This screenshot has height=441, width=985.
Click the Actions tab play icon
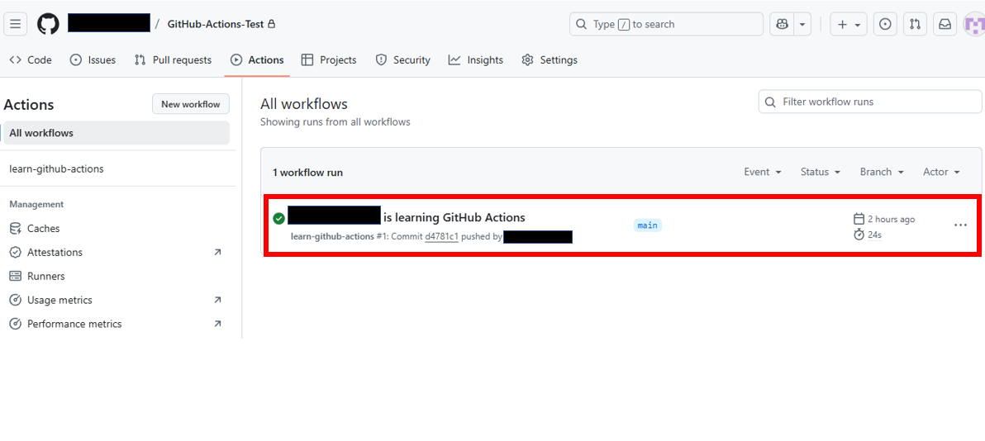[237, 59]
